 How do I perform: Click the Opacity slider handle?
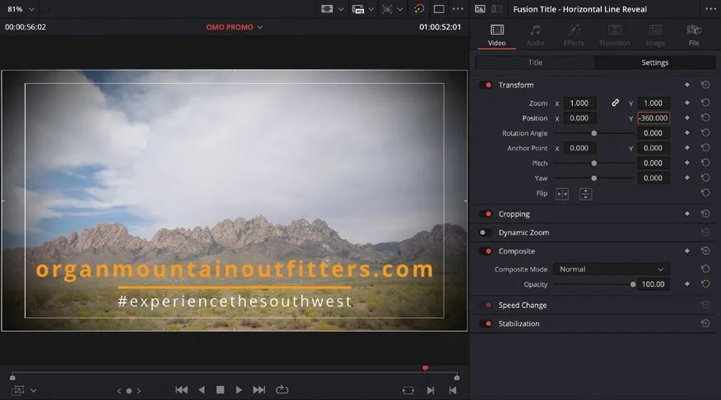pyautogui.click(x=633, y=284)
